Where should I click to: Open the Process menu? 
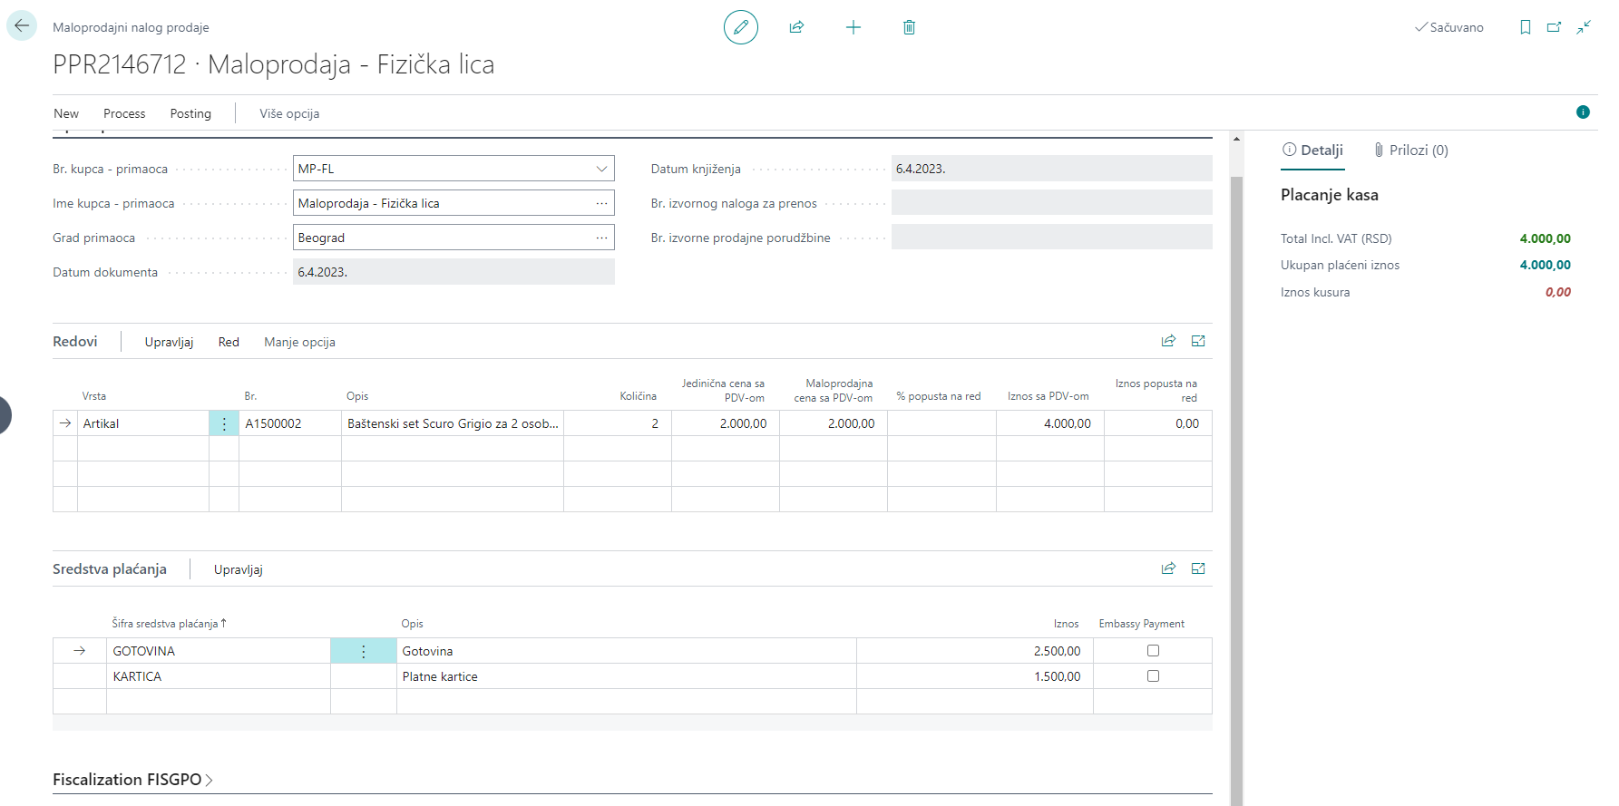coord(124,113)
